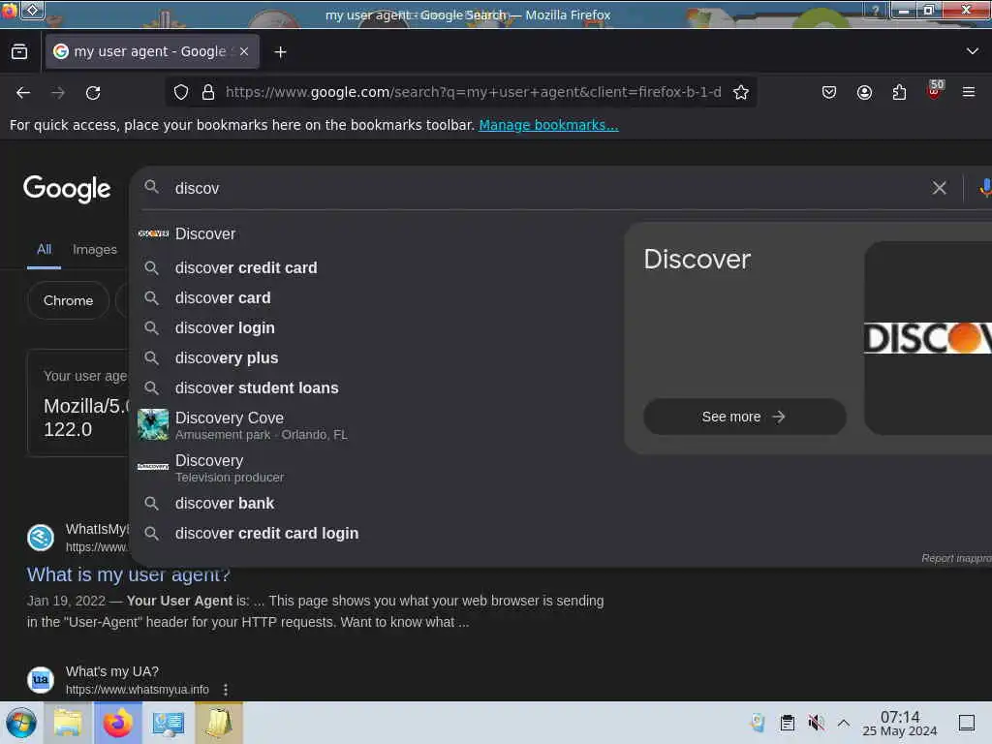Click the forward navigation arrow
This screenshot has width=992, height=744.
point(58,93)
